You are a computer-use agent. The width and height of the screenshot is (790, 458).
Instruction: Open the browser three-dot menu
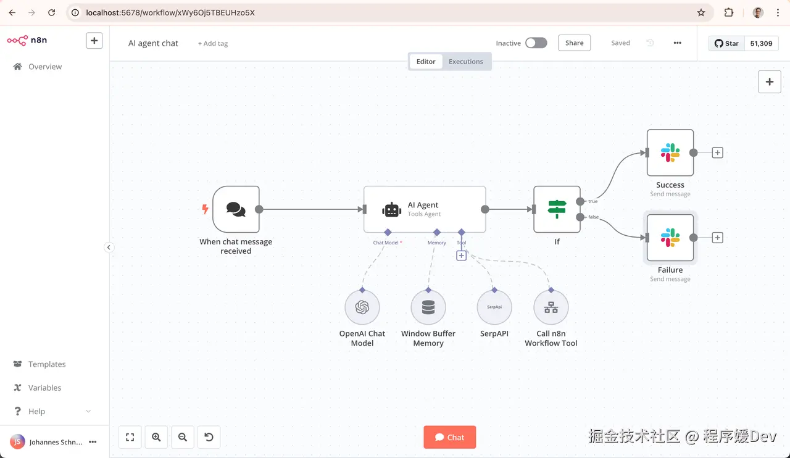pos(779,12)
